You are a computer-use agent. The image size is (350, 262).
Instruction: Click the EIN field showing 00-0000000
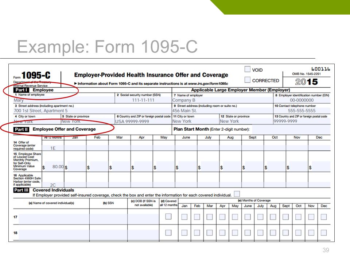point(302,100)
